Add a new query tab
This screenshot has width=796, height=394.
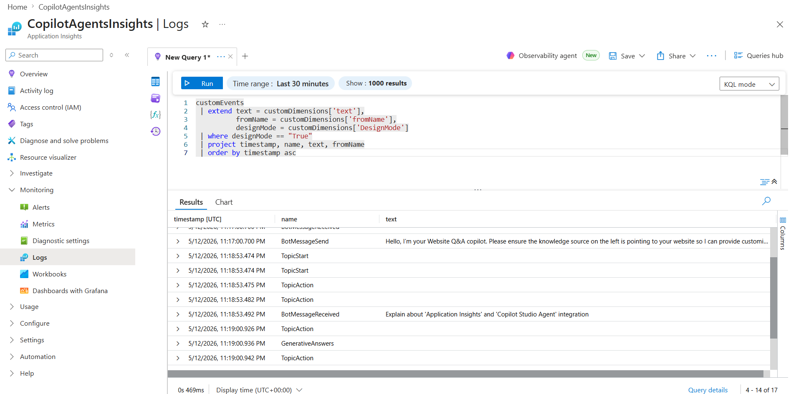pyautogui.click(x=245, y=56)
